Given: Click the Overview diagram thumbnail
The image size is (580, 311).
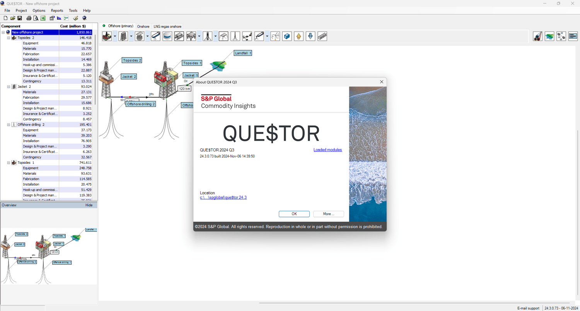Looking at the screenshot, I should pos(49,256).
